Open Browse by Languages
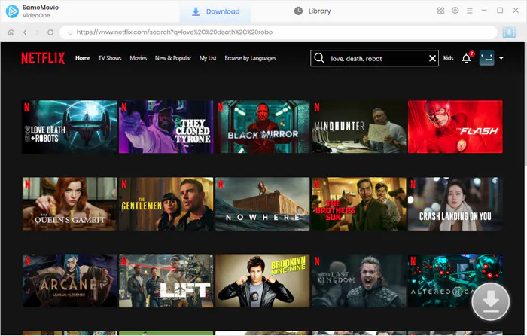The height and width of the screenshot is (336, 527). point(251,58)
